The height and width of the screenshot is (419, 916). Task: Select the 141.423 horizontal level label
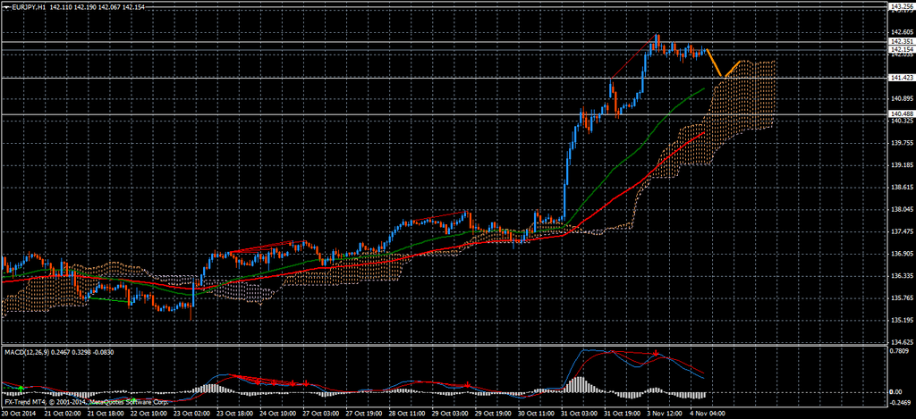click(900, 78)
